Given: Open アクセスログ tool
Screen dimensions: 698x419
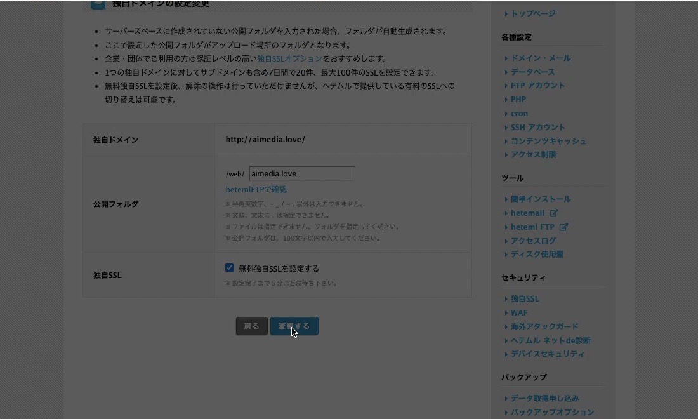Looking at the screenshot, I should click(x=533, y=241).
